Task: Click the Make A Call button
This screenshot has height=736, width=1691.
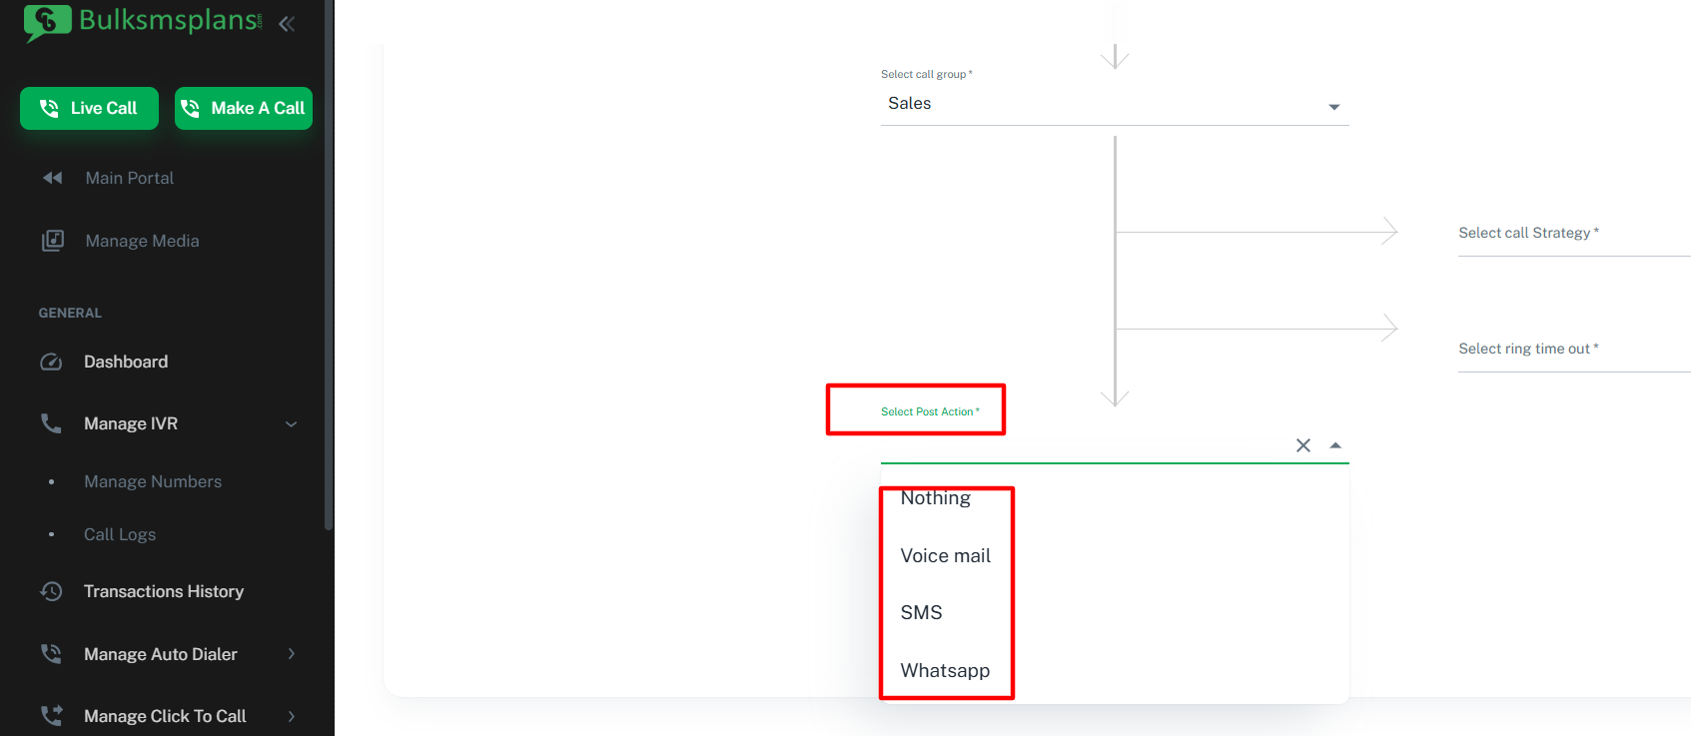Action: 244,108
